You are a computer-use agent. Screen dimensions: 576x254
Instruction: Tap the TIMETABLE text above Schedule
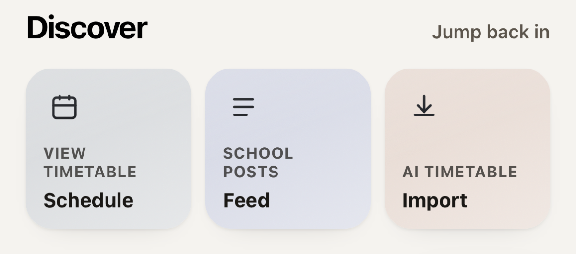point(90,172)
